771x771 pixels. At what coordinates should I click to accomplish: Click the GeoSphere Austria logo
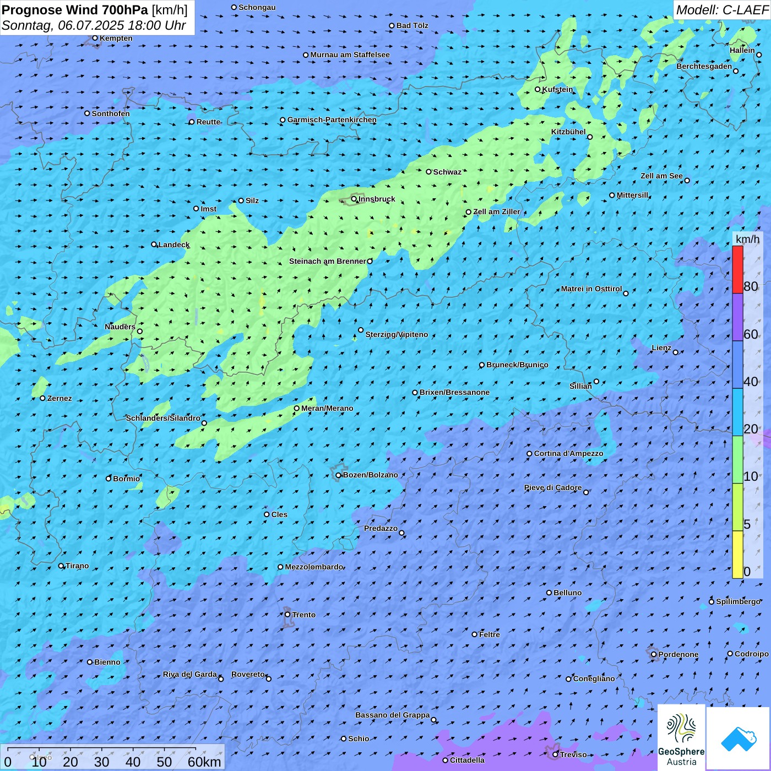(681, 737)
